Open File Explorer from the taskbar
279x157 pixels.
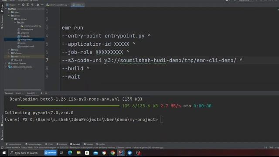coord(78,153)
